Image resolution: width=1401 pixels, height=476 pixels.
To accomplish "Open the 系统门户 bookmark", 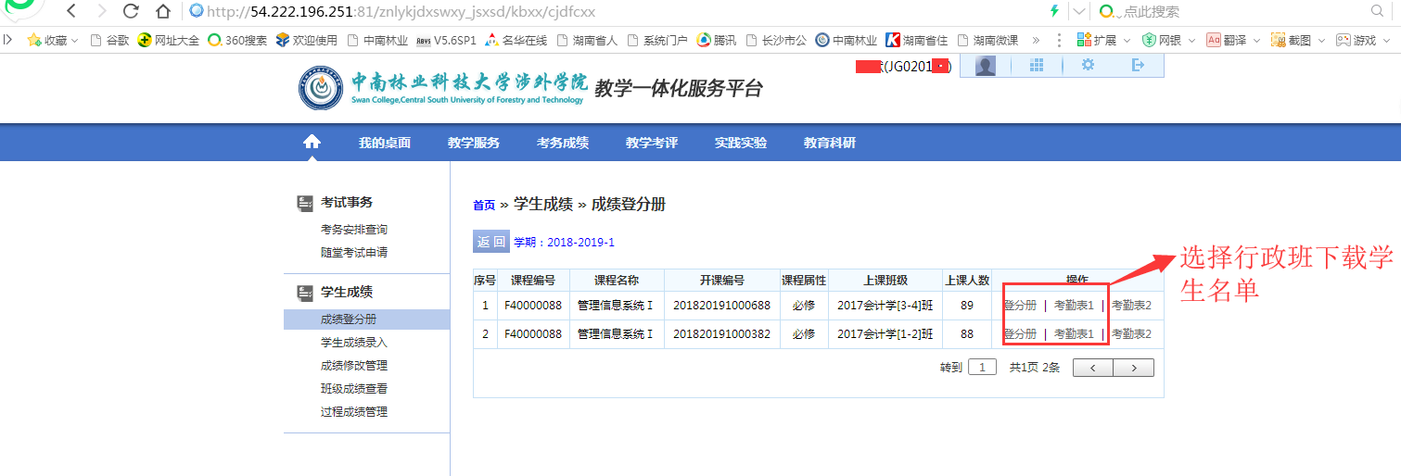I will point(657,40).
